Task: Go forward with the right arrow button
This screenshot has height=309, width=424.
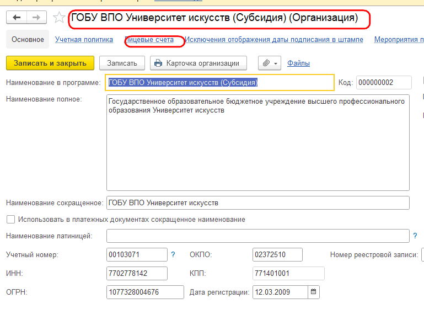Action: 36,18
